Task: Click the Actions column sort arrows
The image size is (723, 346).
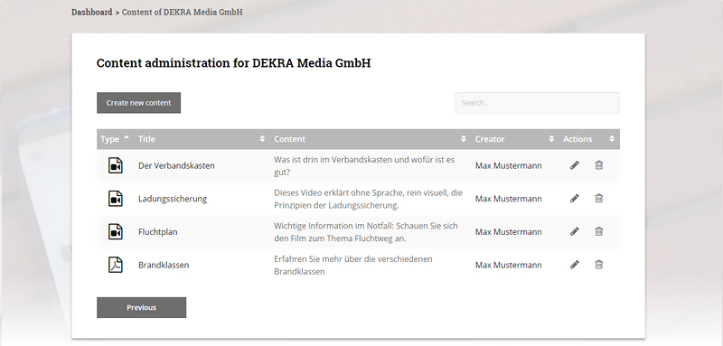Action: pos(612,139)
